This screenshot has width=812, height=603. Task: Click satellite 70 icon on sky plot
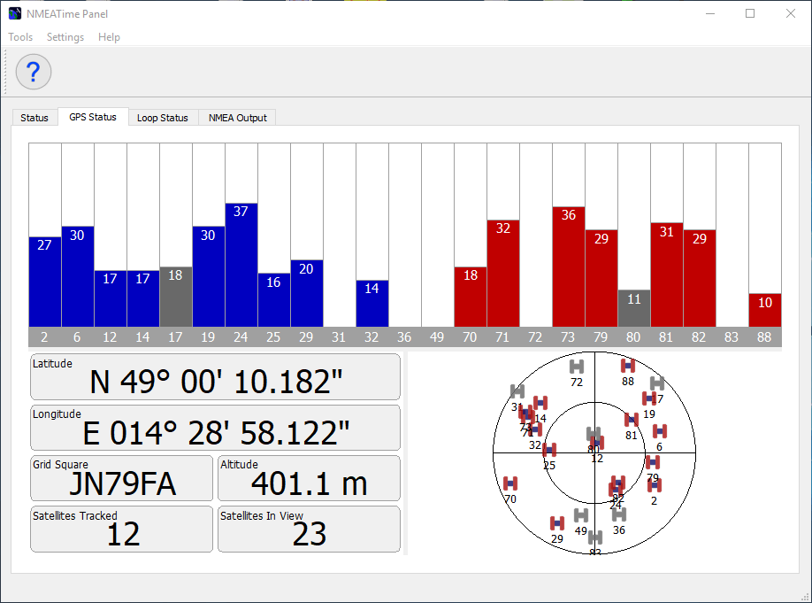pyautogui.click(x=510, y=483)
